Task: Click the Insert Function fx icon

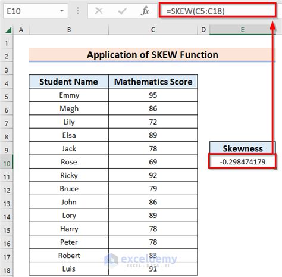Action: [x=145, y=11]
